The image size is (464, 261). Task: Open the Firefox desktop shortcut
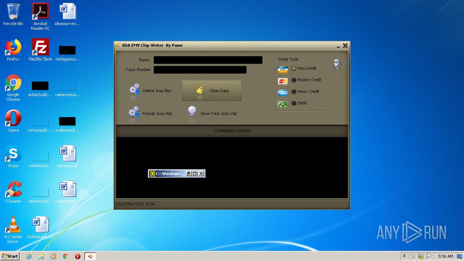[x=13, y=50]
